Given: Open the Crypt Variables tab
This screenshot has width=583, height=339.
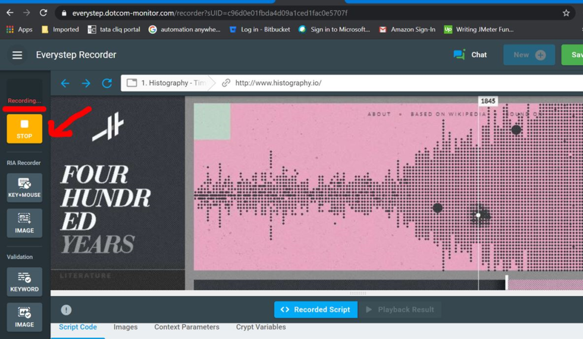Looking at the screenshot, I should [x=261, y=327].
